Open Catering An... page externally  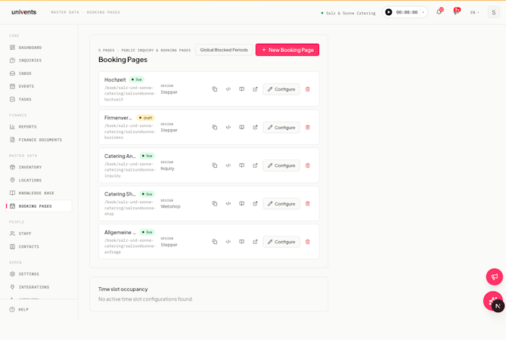pyautogui.click(x=255, y=165)
